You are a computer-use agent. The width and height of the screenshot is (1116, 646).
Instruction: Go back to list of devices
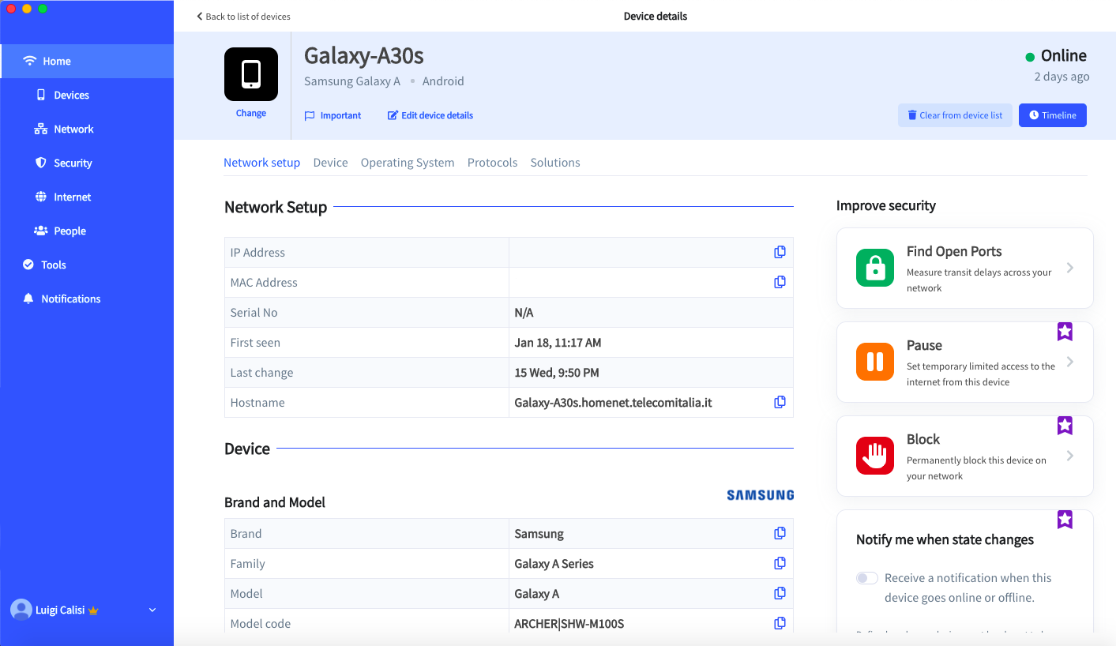point(243,17)
